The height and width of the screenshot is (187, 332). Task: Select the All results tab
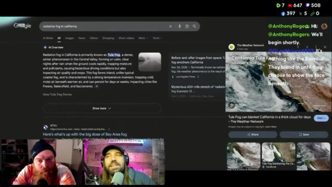[59, 38]
